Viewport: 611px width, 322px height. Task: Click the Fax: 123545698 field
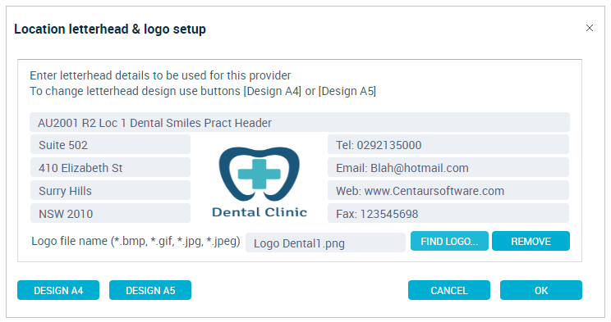pyautogui.click(x=448, y=214)
